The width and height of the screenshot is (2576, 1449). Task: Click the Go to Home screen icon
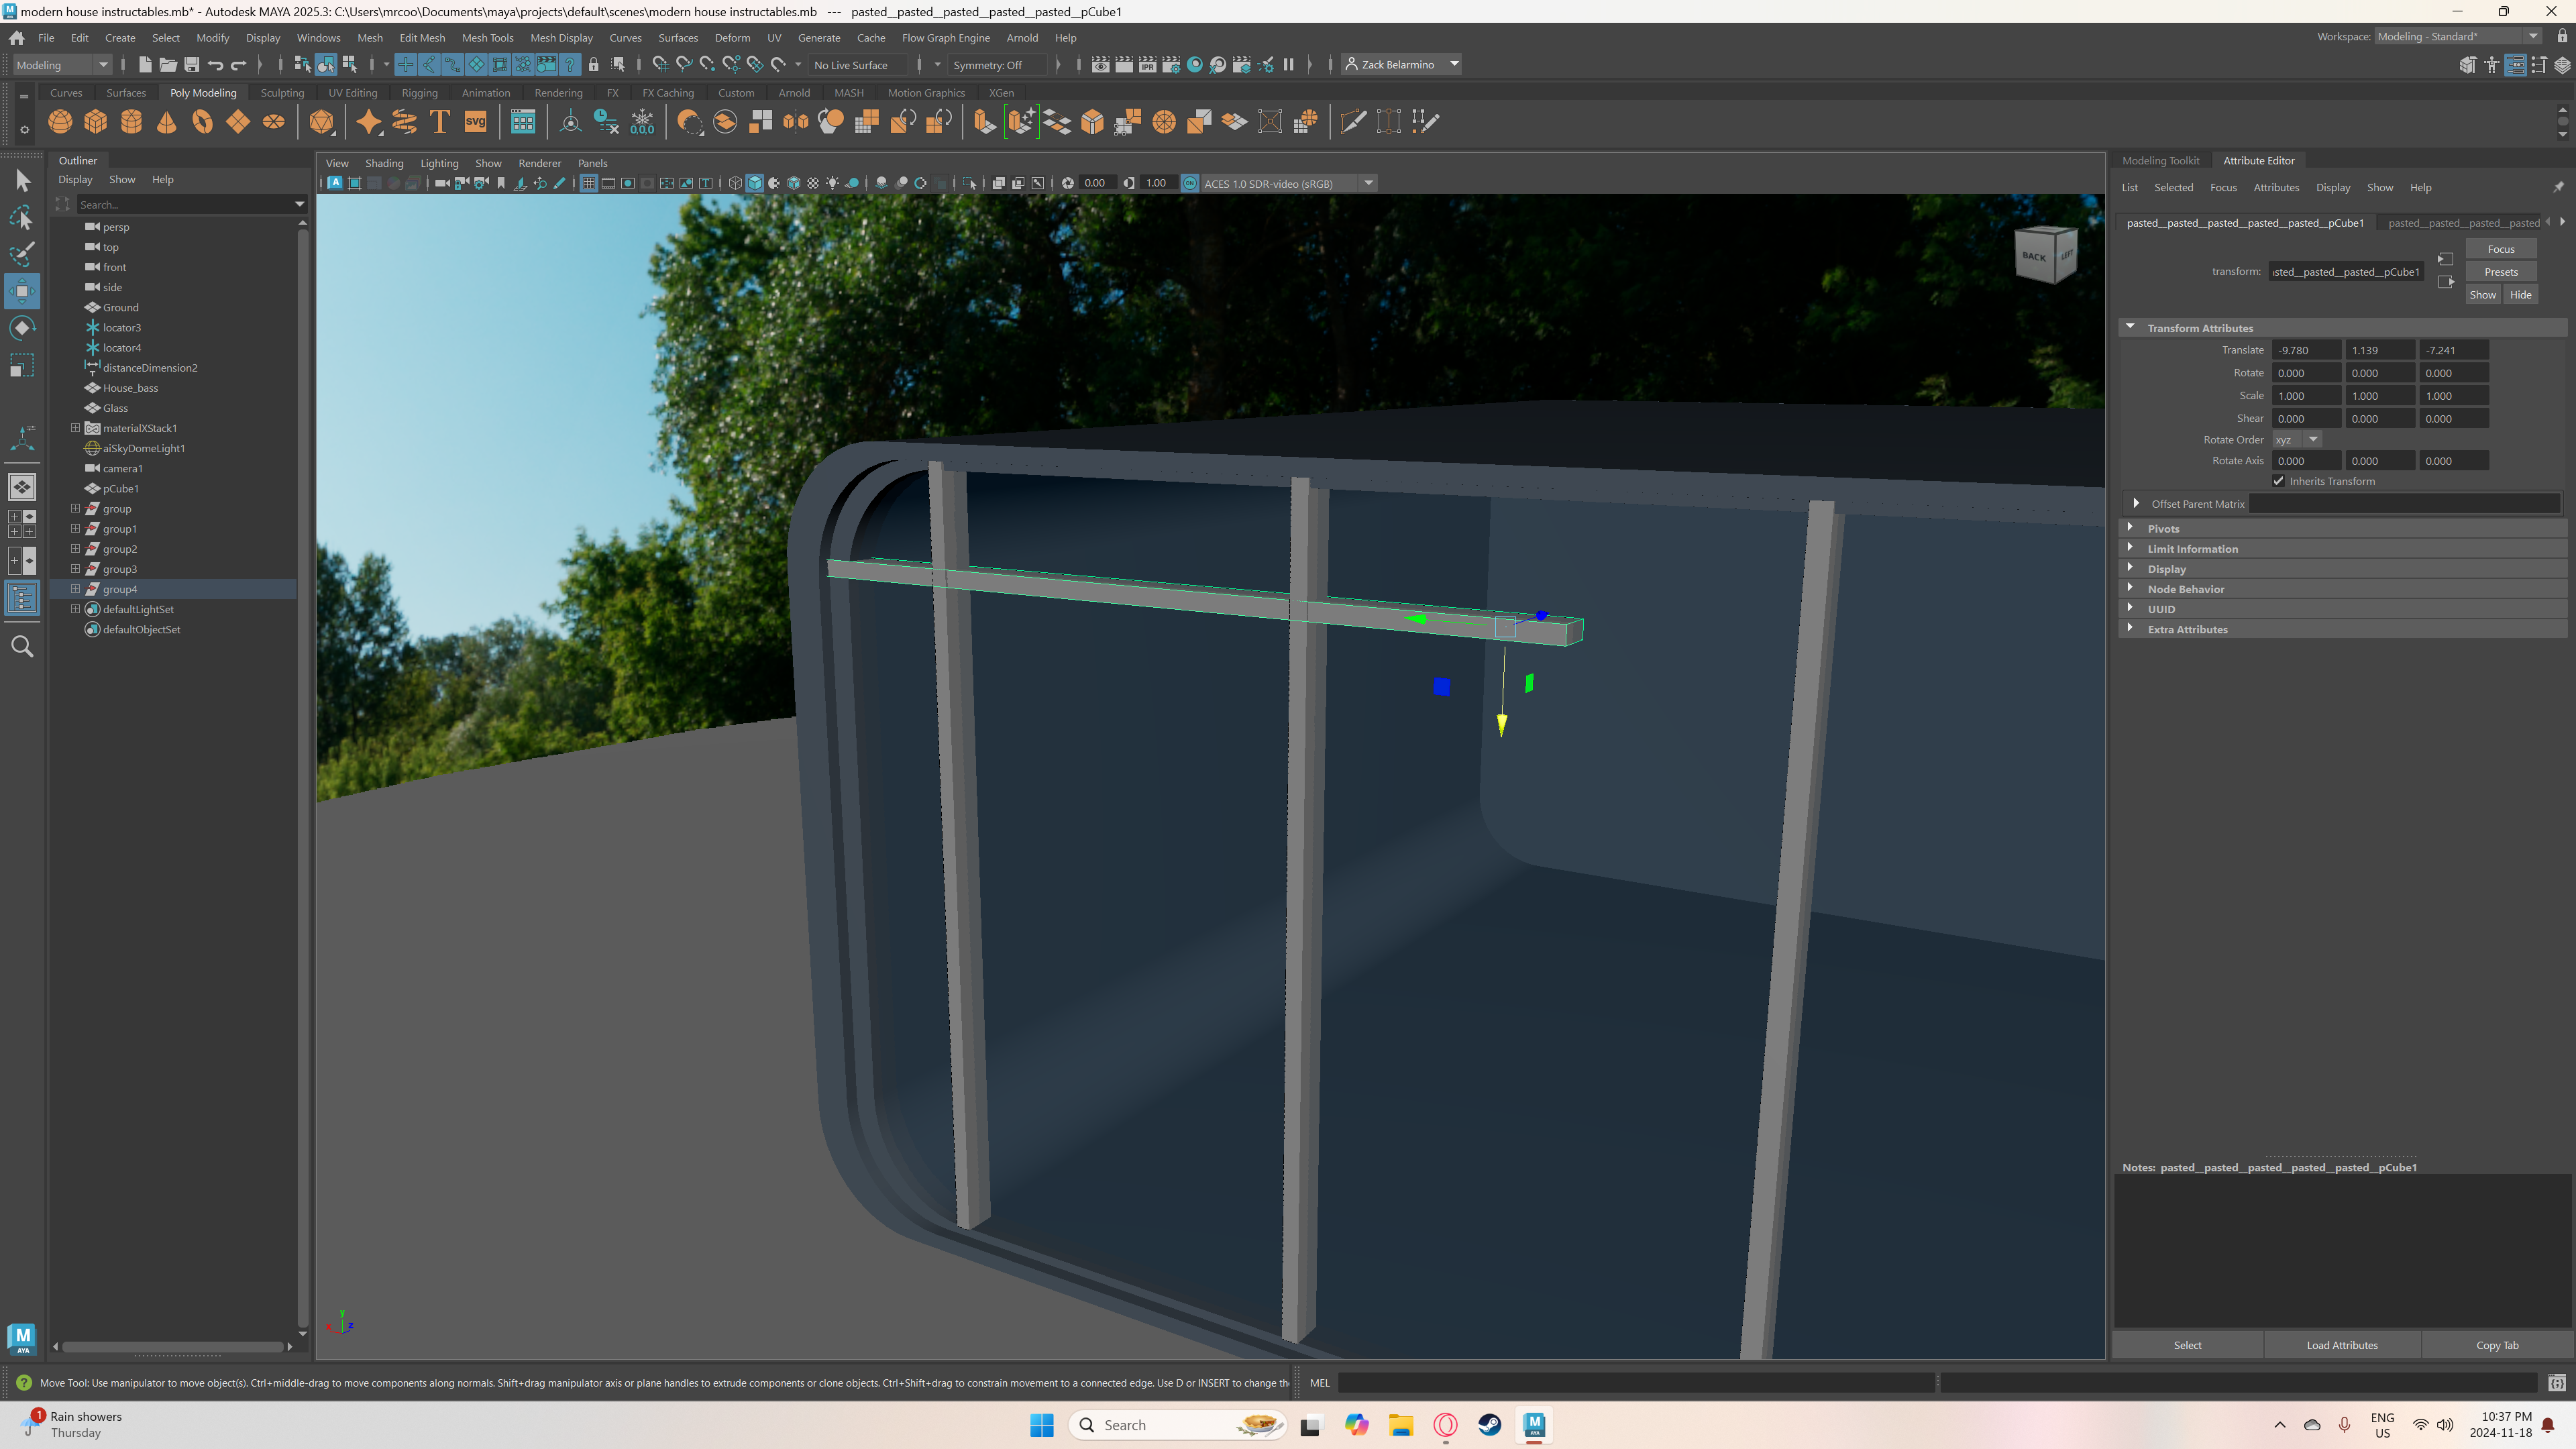tap(17, 38)
